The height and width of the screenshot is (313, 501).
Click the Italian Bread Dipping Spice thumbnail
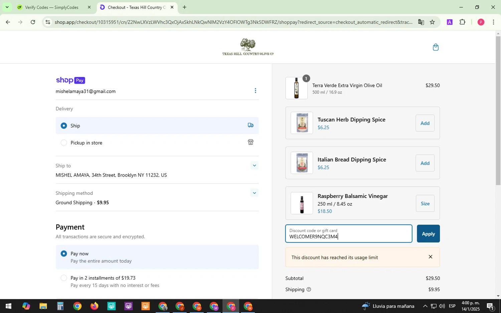302,163
